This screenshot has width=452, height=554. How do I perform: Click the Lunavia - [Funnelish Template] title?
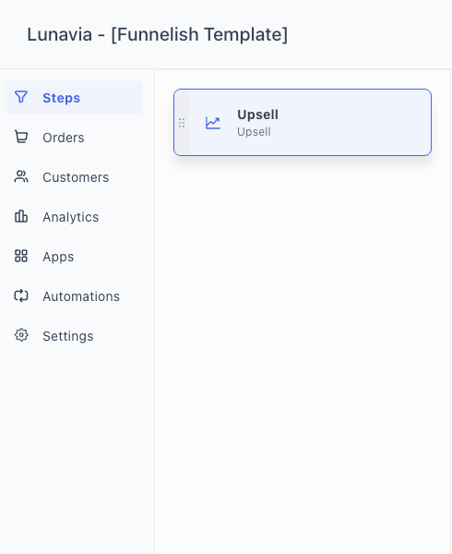click(158, 35)
